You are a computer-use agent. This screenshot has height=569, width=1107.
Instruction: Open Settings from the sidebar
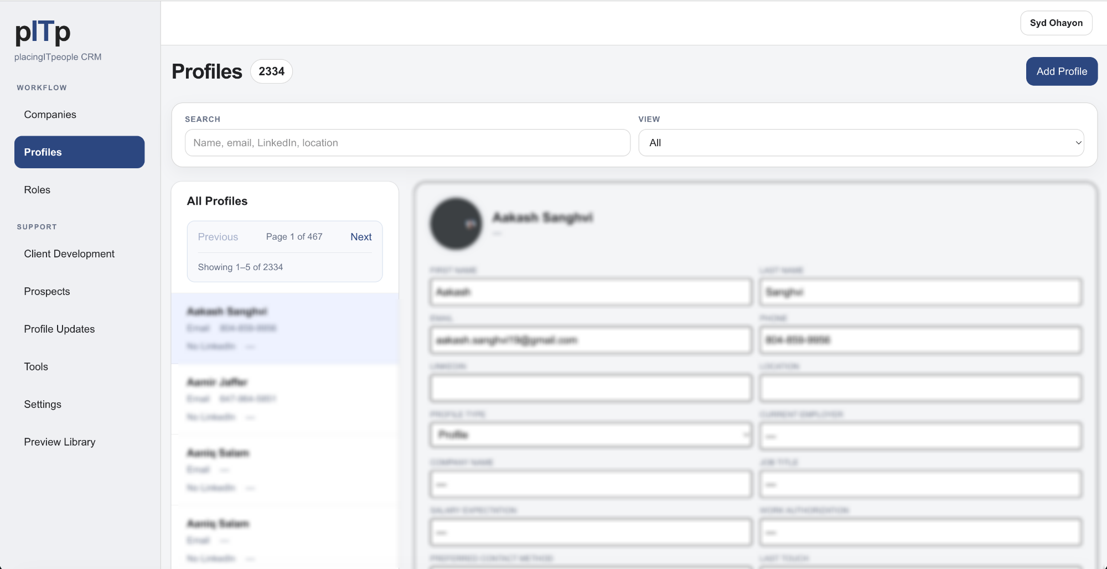(x=79, y=405)
